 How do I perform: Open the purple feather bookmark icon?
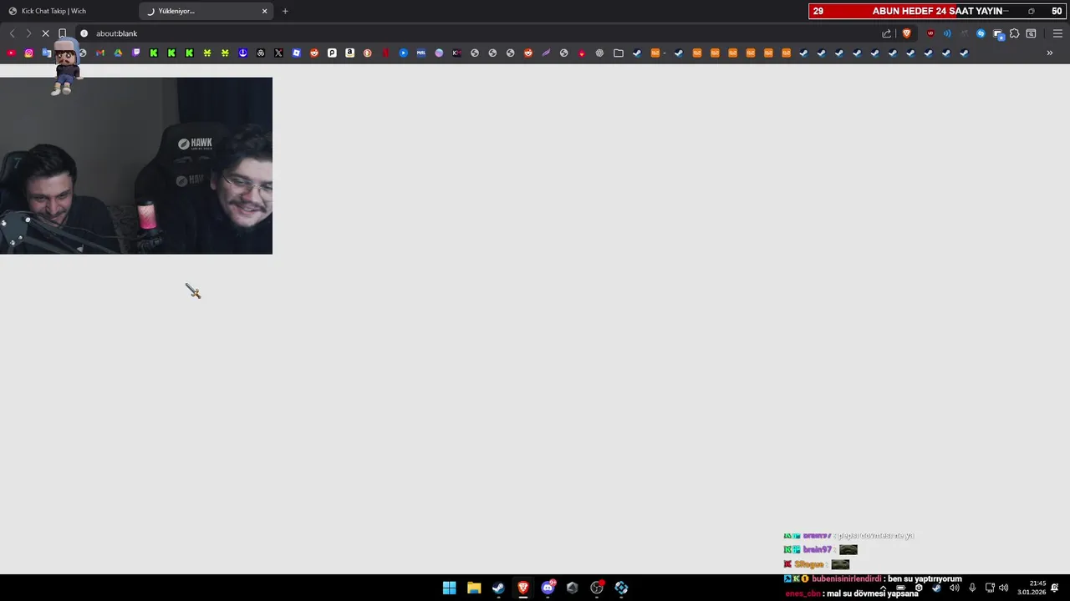546,53
